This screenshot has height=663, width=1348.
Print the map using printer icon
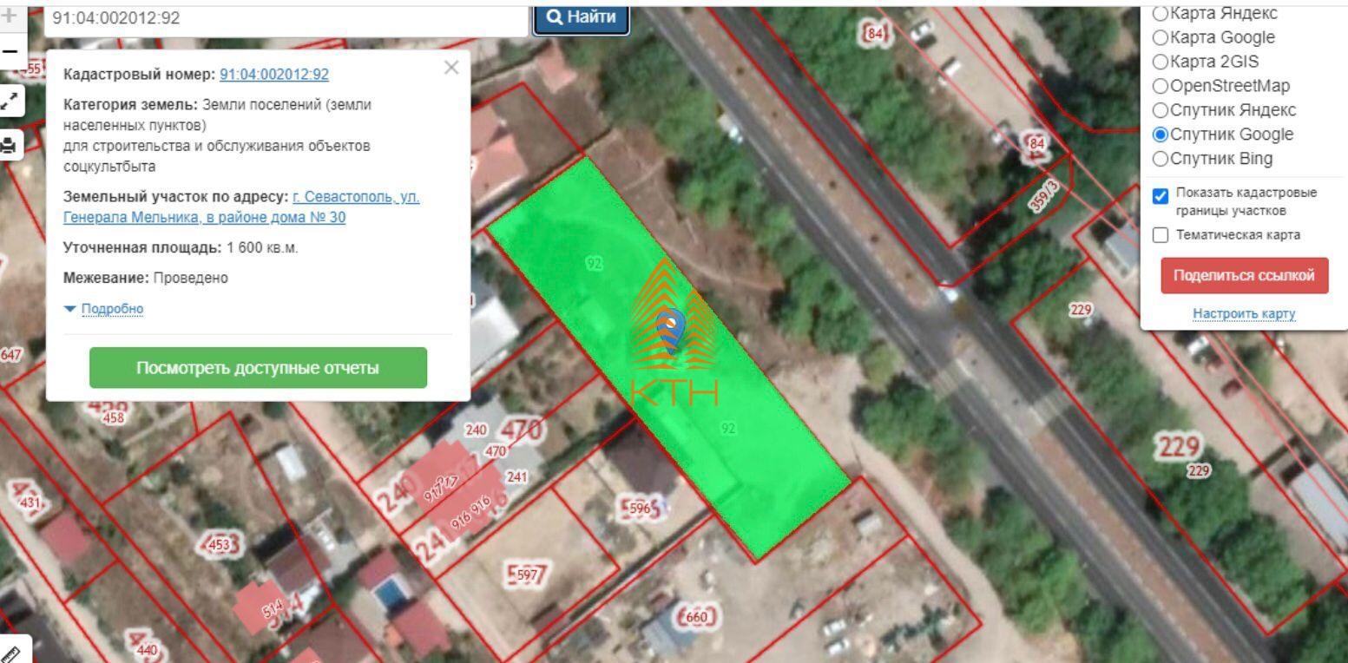coord(10,145)
